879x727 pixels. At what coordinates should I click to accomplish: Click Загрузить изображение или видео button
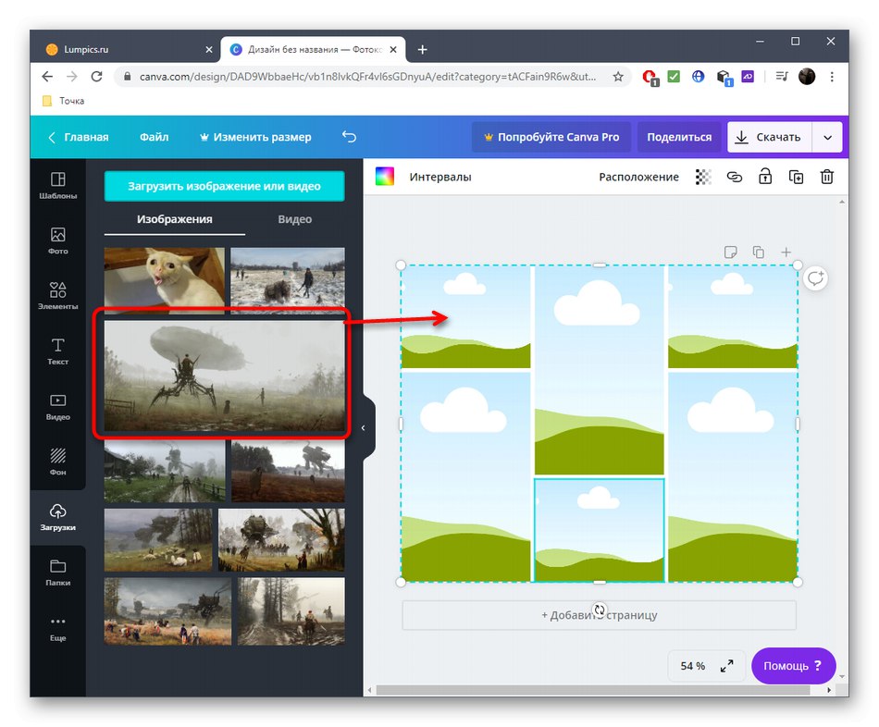pyautogui.click(x=224, y=186)
